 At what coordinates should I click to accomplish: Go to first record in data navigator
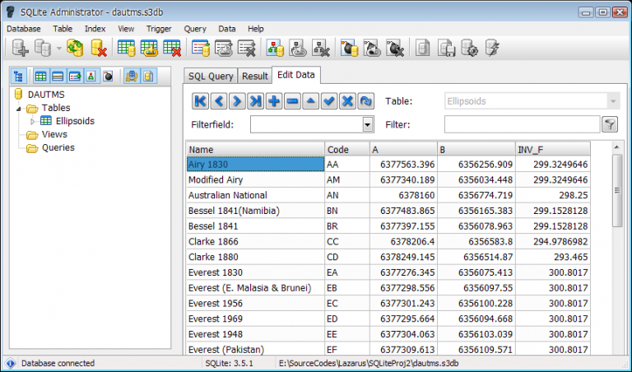[200, 101]
